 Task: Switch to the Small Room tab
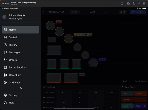tap(141, 81)
